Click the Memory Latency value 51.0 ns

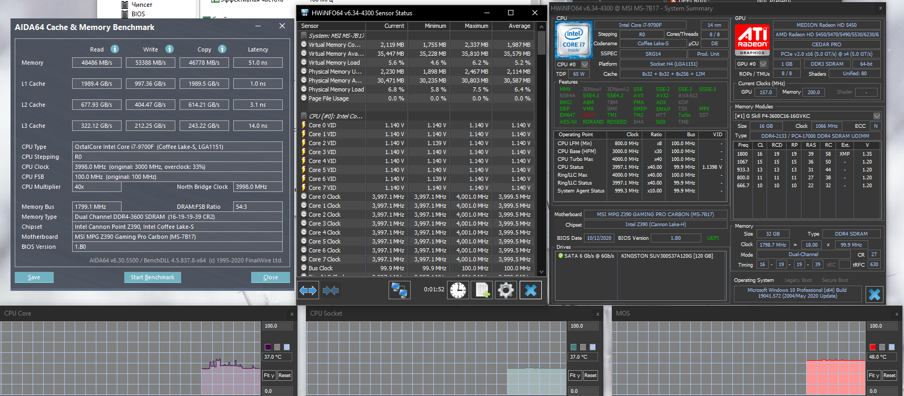[258, 63]
